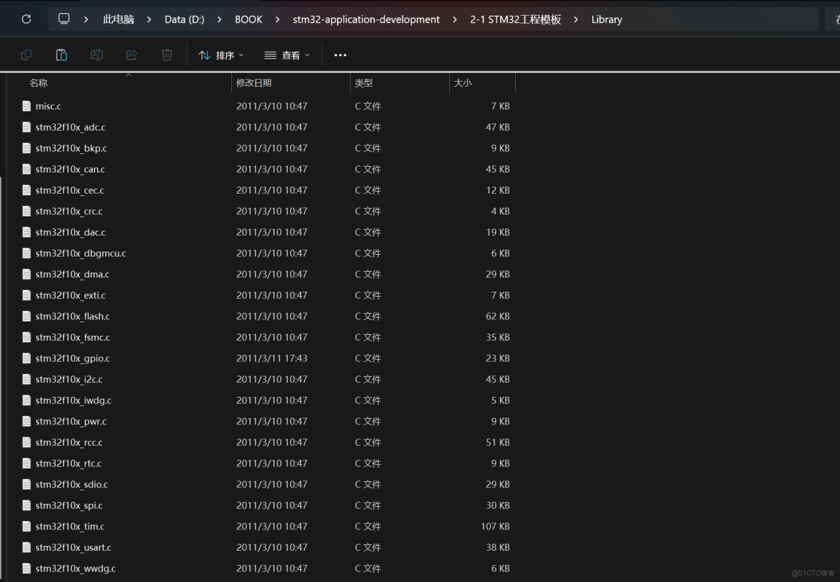Click the copy icon in toolbar
840x582 pixels.
tap(26, 55)
